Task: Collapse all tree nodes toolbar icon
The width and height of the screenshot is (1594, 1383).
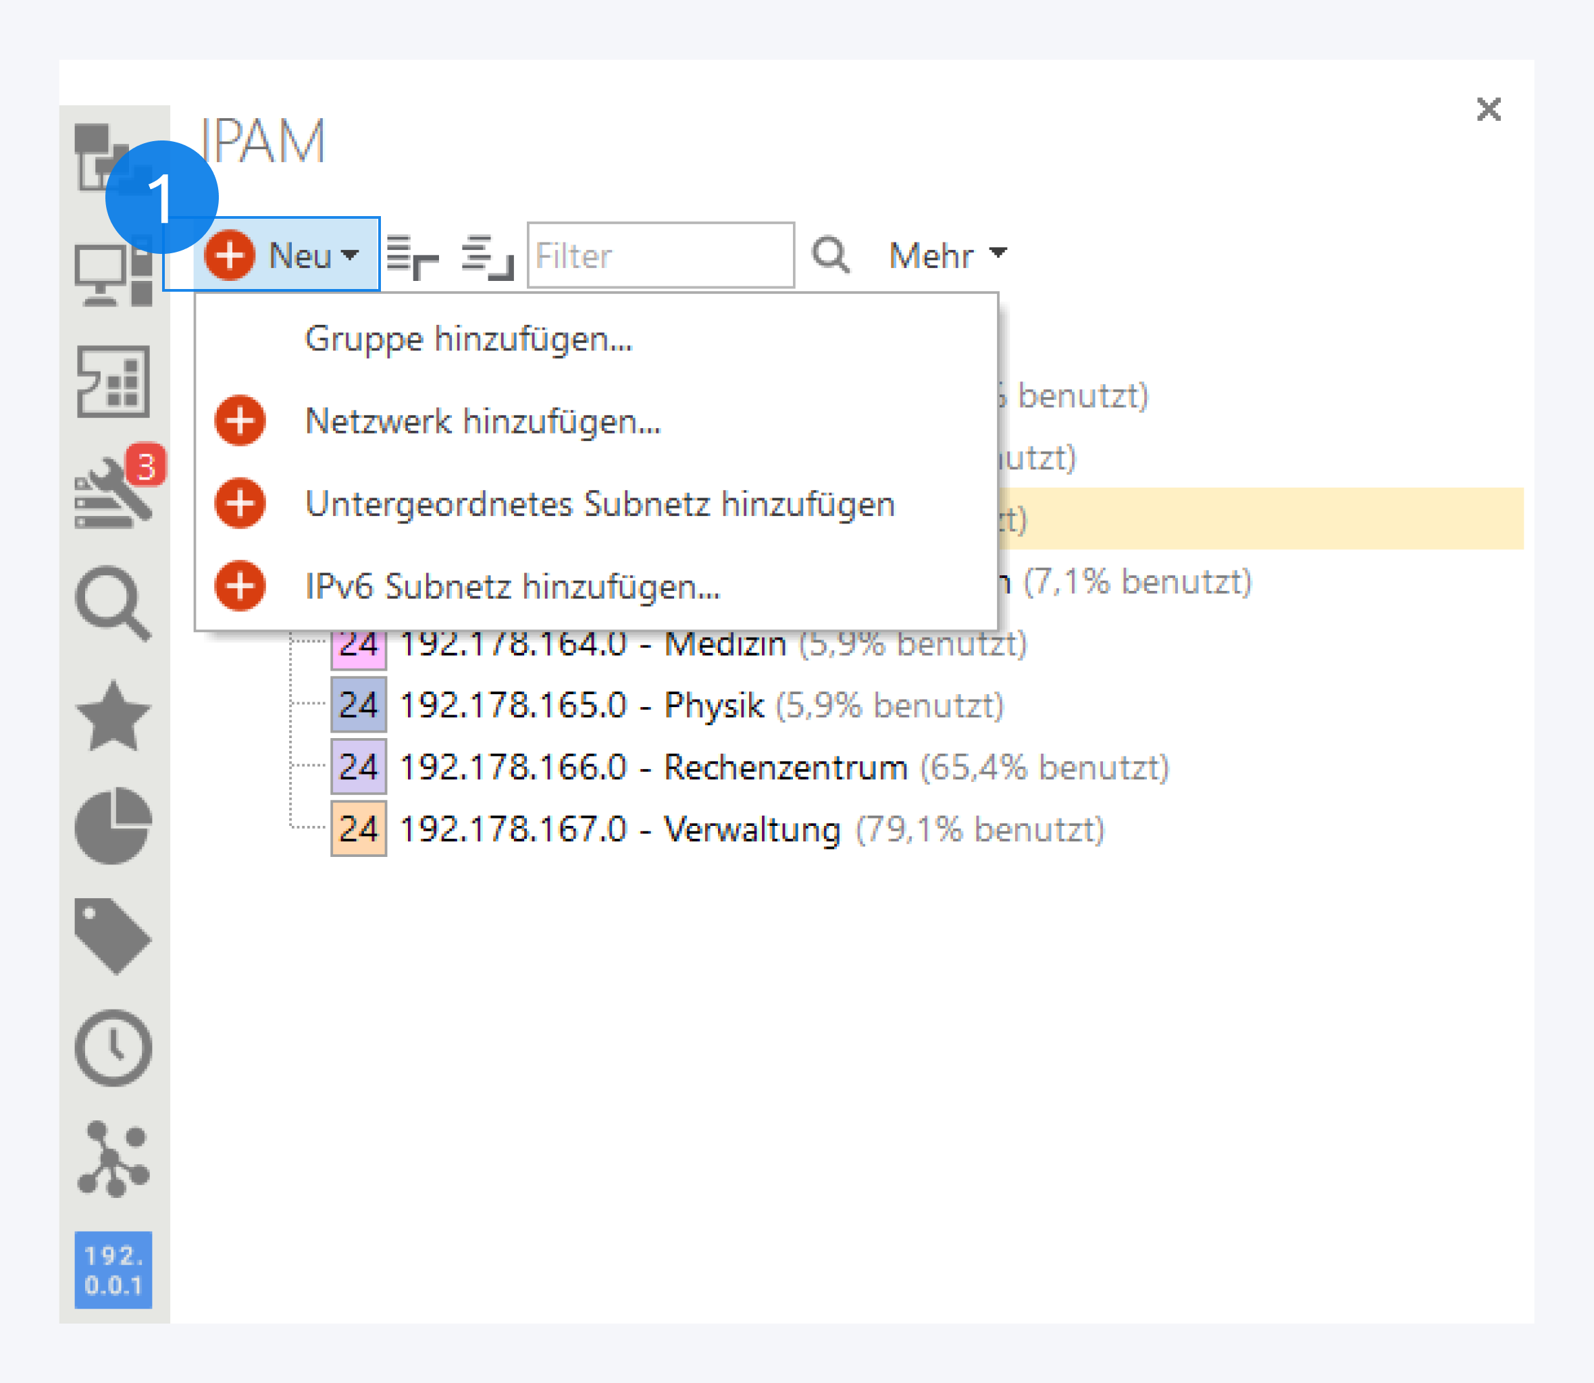Action: (487, 257)
